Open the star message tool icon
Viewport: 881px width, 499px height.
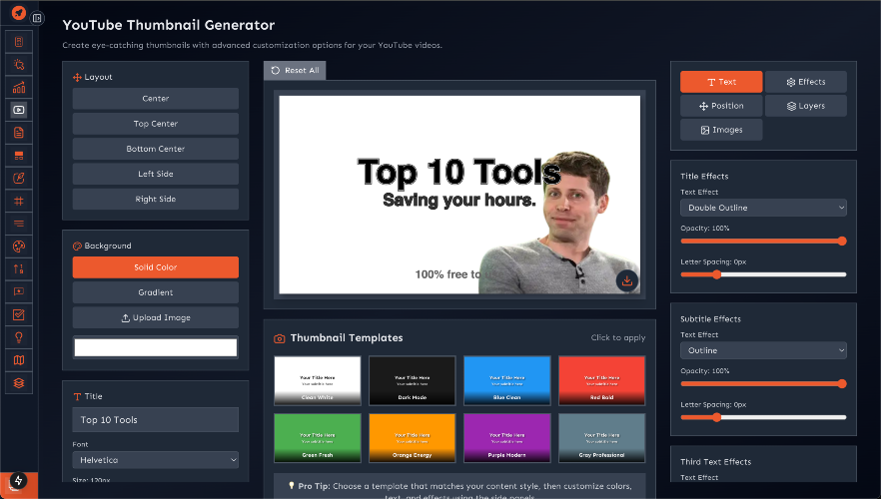pos(19,291)
